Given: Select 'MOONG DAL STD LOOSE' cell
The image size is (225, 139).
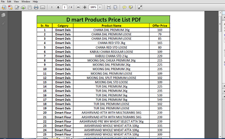Looking at the screenshot, I should [111, 82].
